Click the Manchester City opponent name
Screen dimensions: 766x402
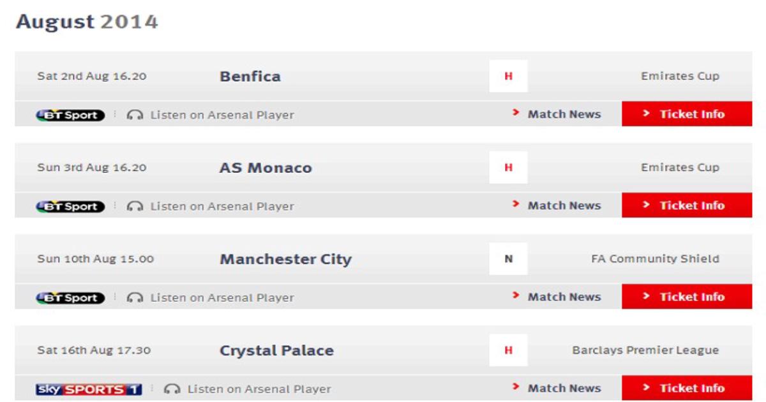click(x=285, y=259)
